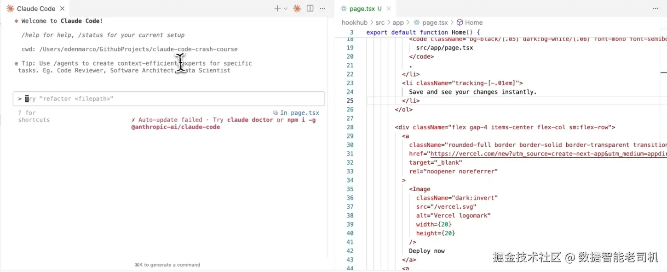667x272 pixels.
Task: Click the height={20} line
Action: 436,233
